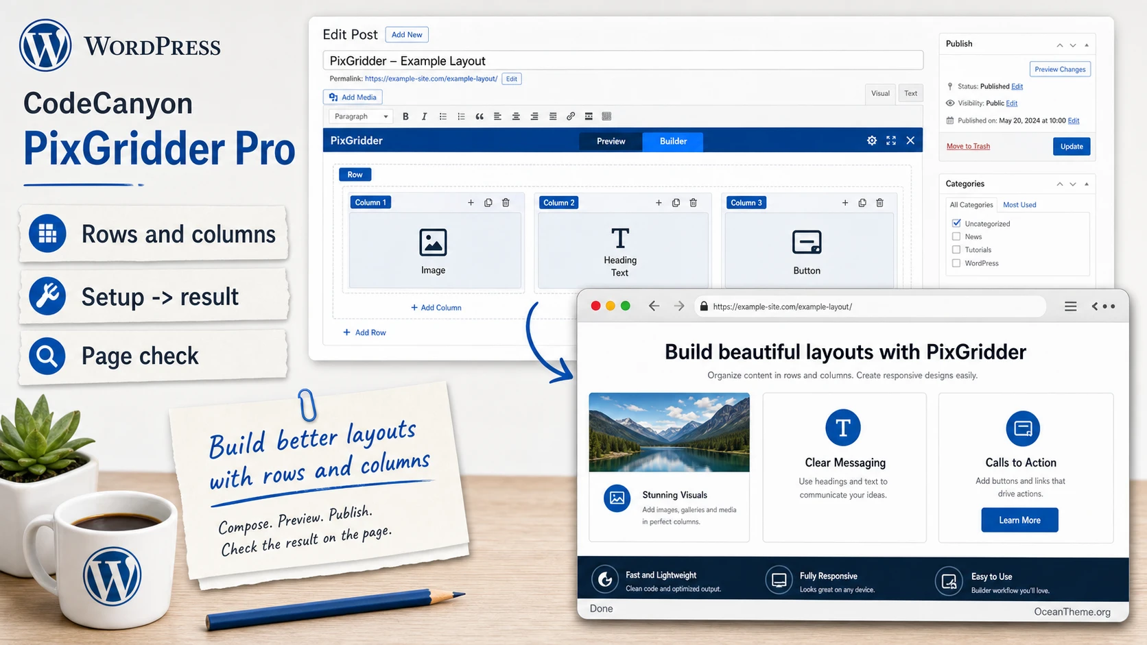
Task: Duplicate Column 3
Action: click(862, 203)
